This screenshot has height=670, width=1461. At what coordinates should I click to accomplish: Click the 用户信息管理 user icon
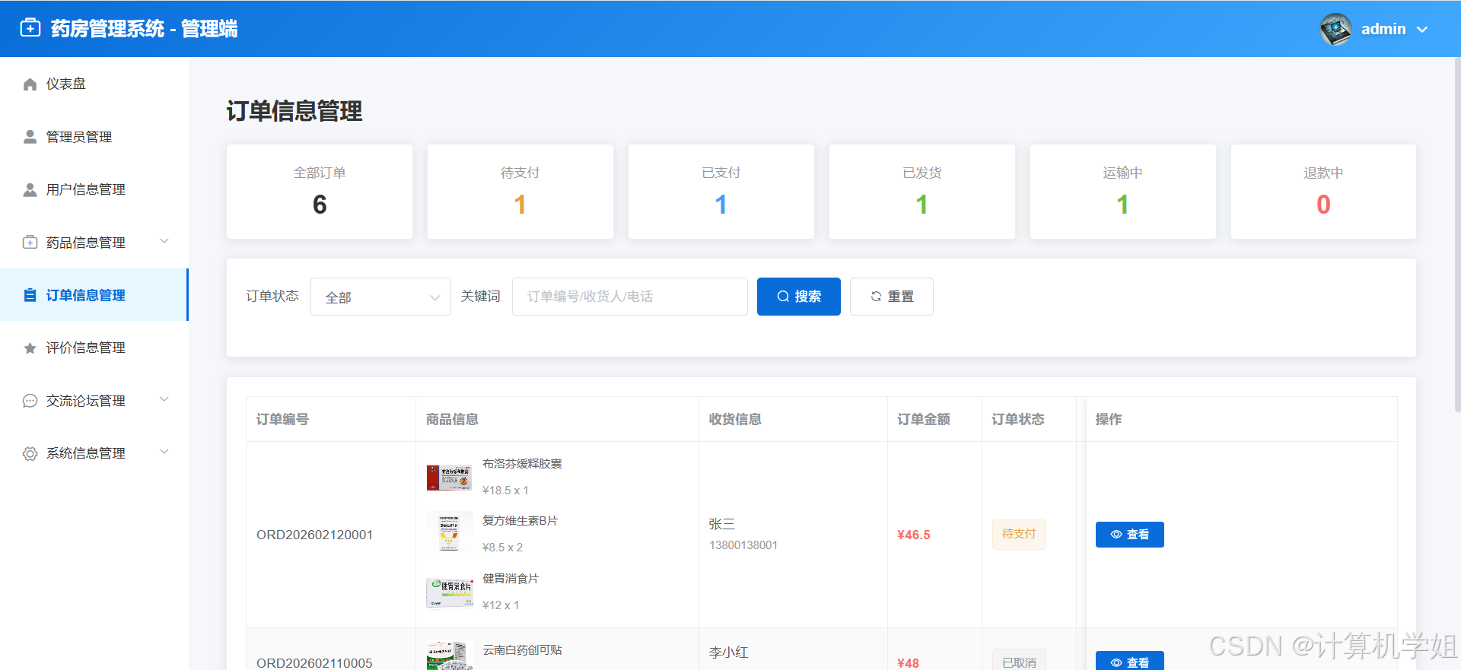click(30, 189)
